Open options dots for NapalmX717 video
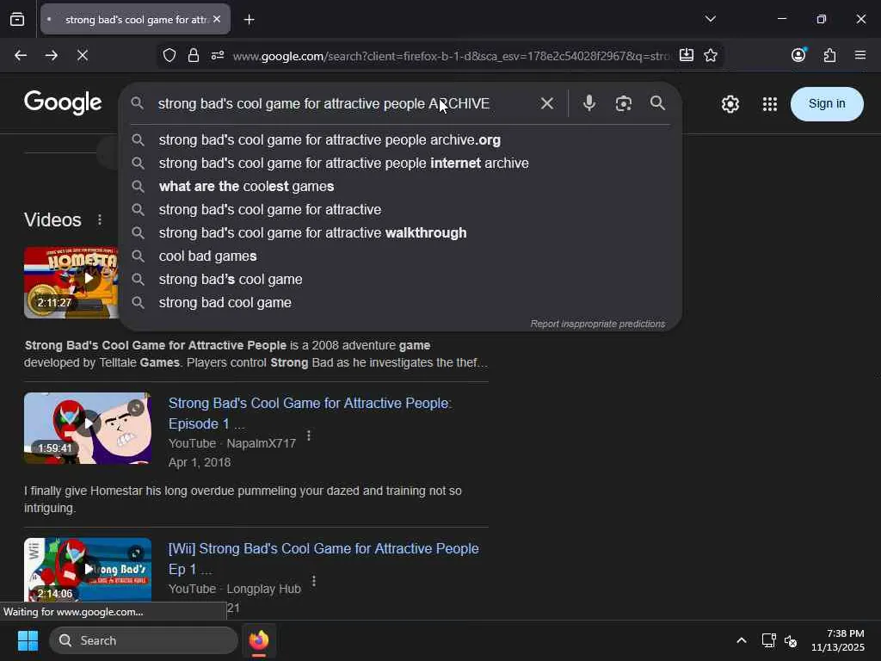881x661 pixels. [x=309, y=436]
